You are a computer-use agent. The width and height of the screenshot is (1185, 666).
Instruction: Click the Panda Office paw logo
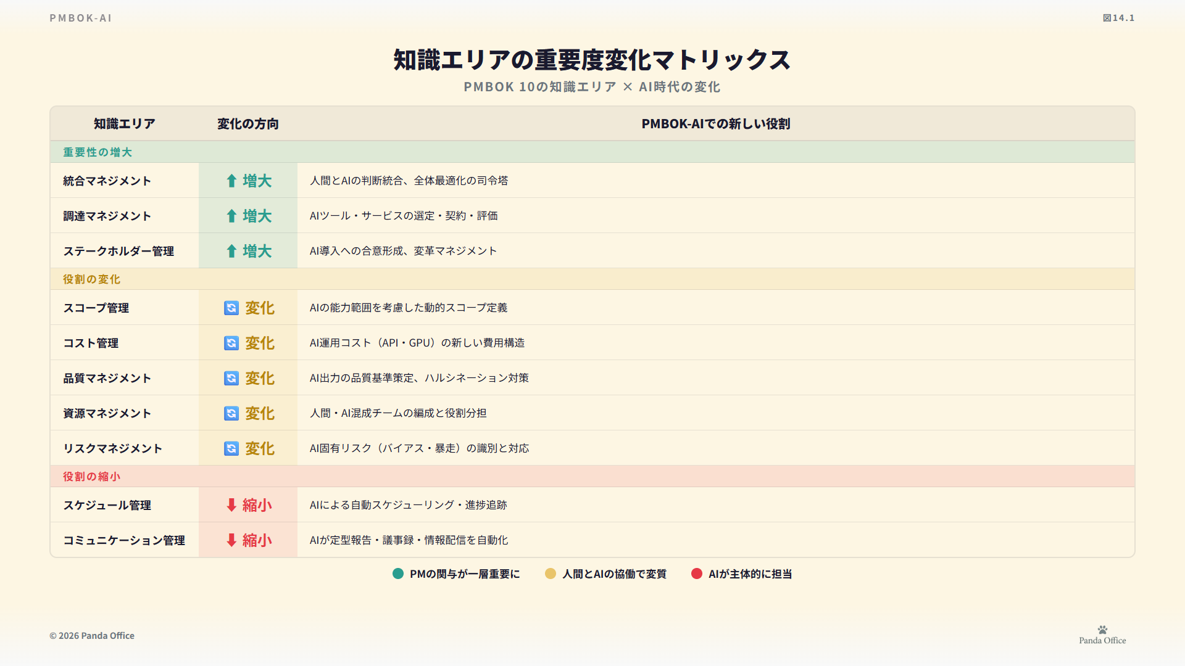coord(1102,630)
